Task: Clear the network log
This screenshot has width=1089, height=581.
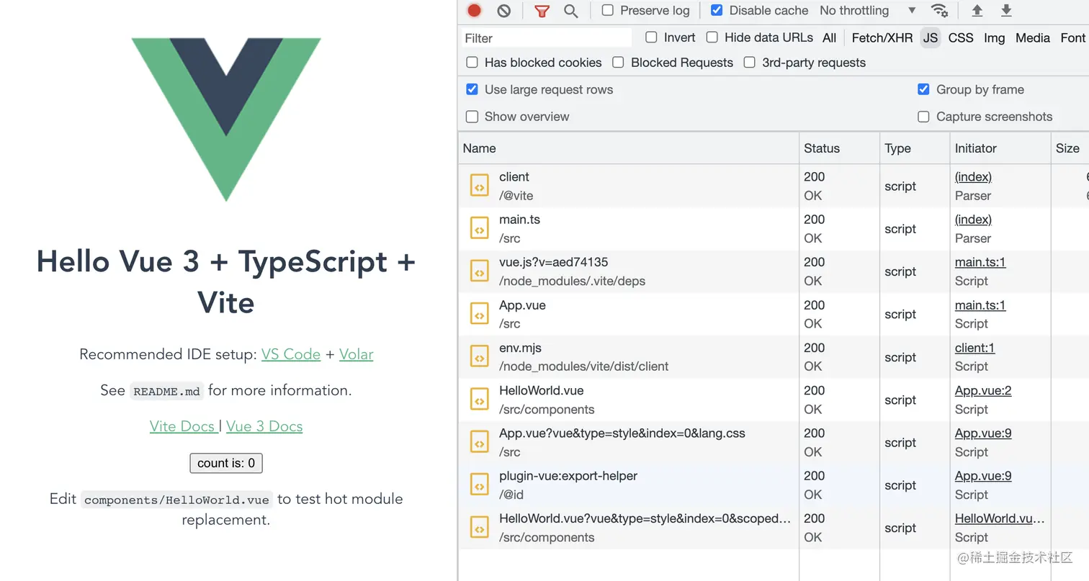Action: pyautogui.click(x=504, y=10)
